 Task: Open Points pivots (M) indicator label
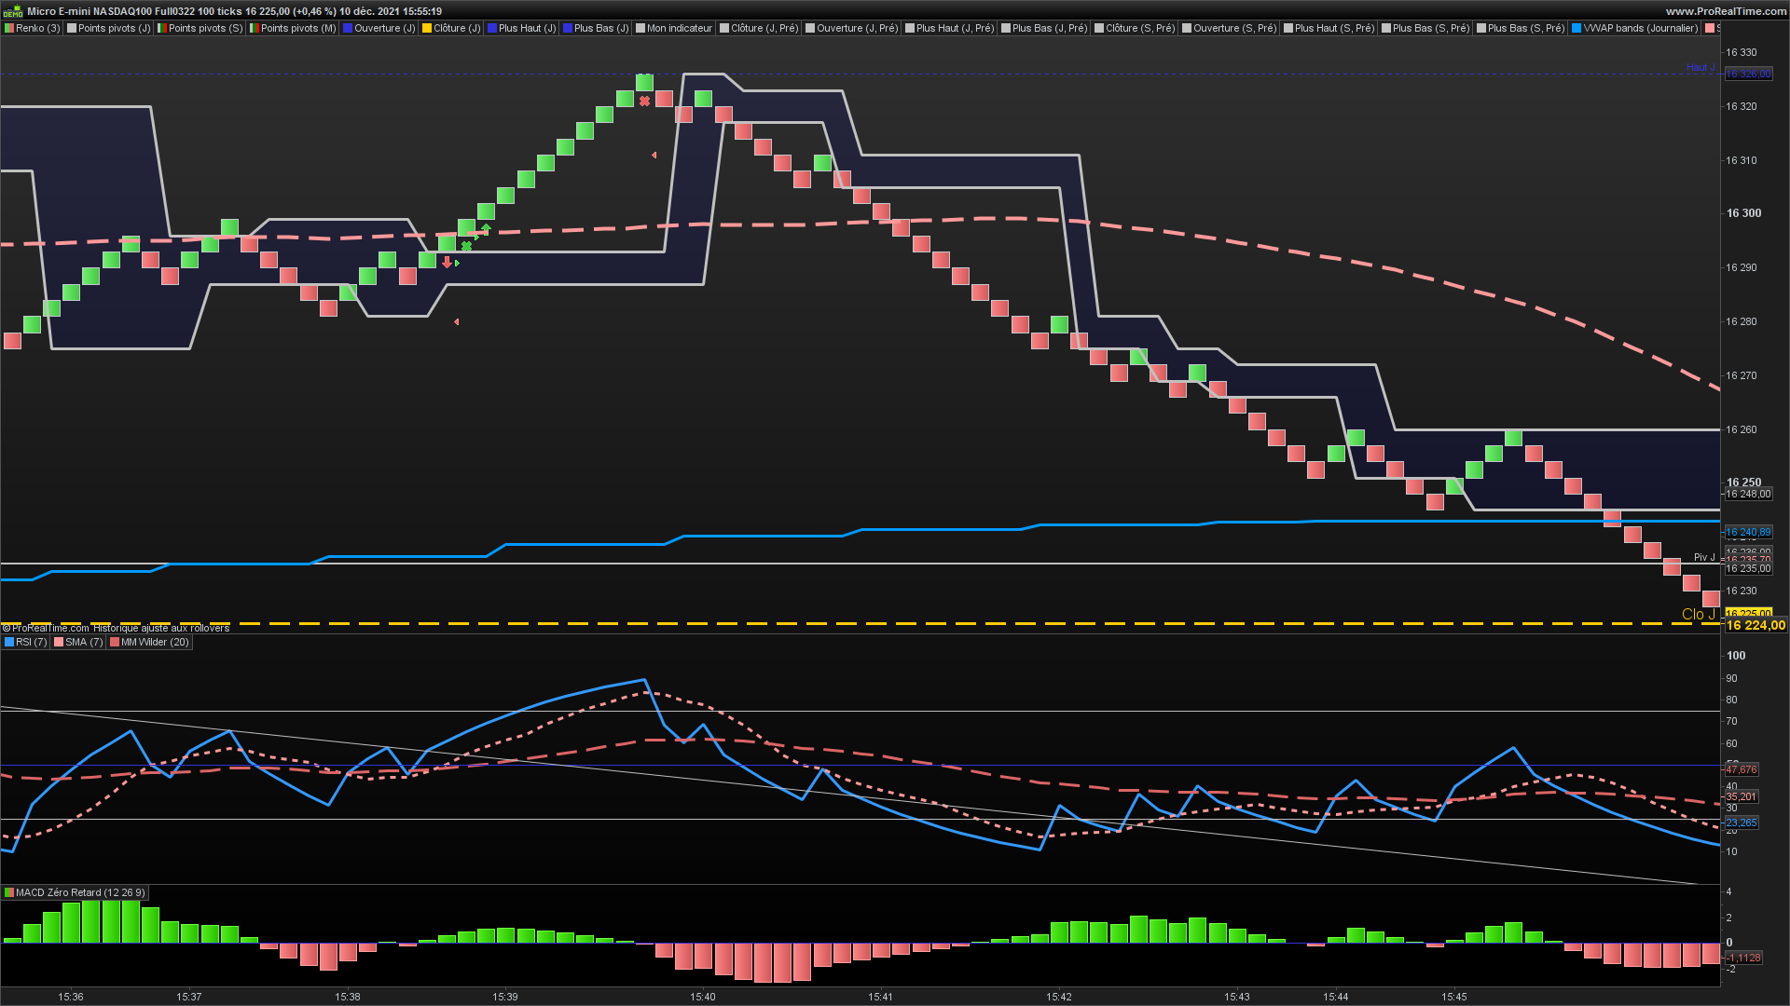point(298,28)
